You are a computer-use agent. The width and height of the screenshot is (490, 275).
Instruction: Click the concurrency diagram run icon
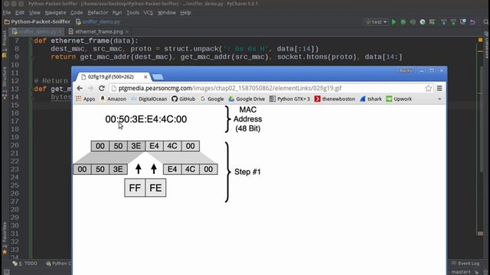click(x=432, y=22)
